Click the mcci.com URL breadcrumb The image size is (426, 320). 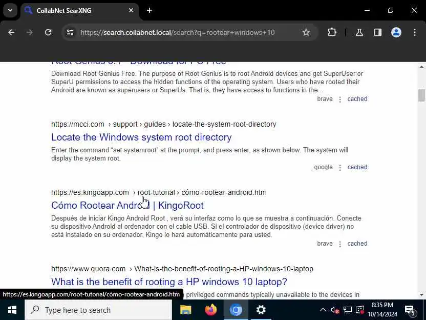163,124
